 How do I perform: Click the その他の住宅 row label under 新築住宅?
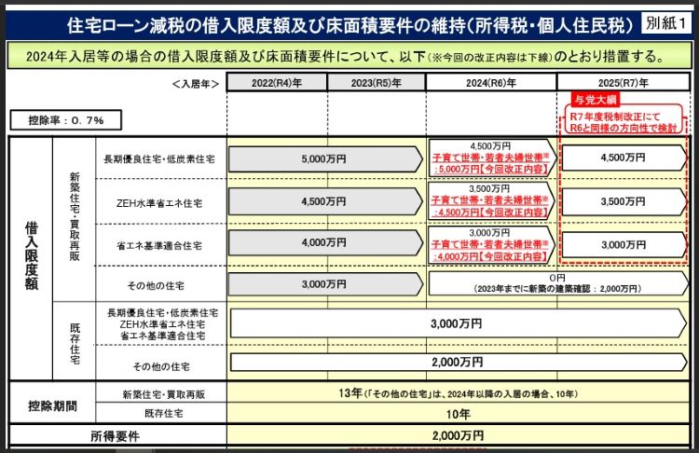point(156,286)
